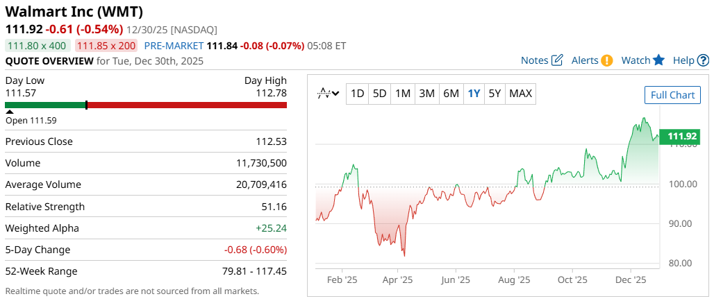714x301 pixels.
Task: Open the Alerts link
Action: pos(585,60)
